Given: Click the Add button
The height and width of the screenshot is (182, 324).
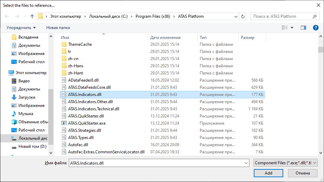Looking at the screenshot, I should coord(269,173).
